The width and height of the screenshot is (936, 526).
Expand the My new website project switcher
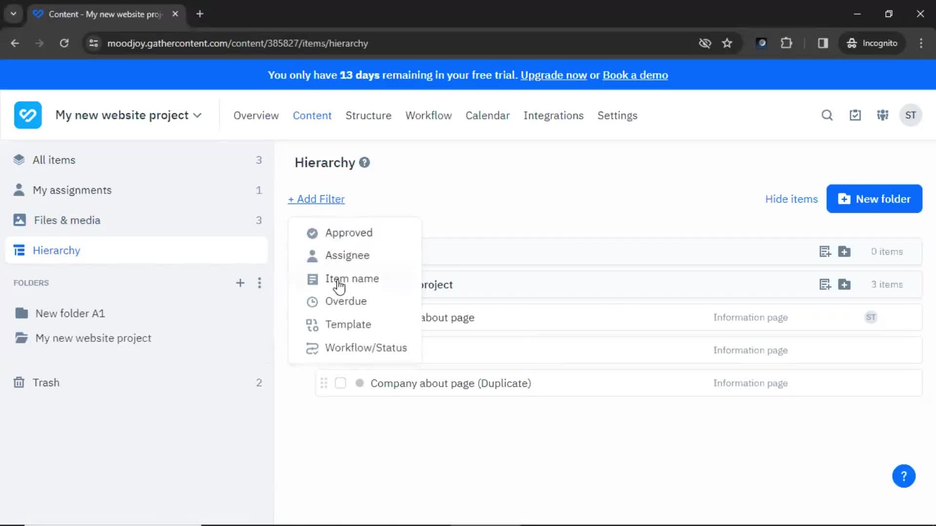point(128,115)
